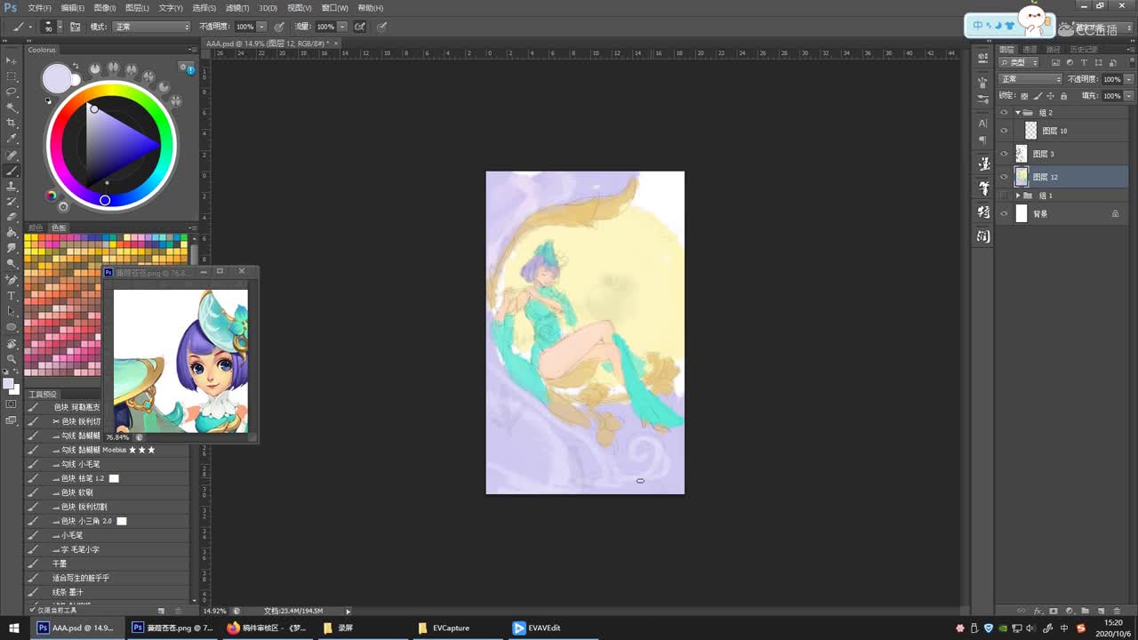
Task: Select the Lasso tool
Action: pos(12,92)
